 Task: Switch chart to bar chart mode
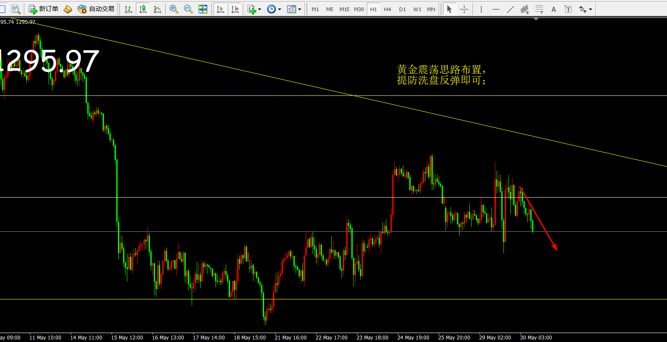coord(128,9)
